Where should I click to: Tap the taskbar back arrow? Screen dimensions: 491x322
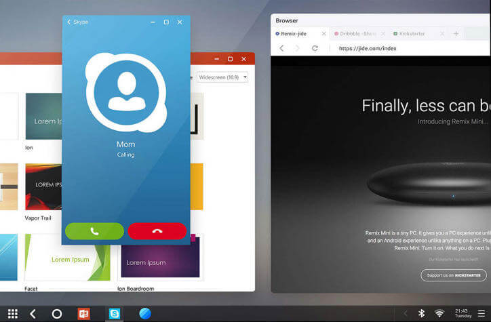coord(33,314)
